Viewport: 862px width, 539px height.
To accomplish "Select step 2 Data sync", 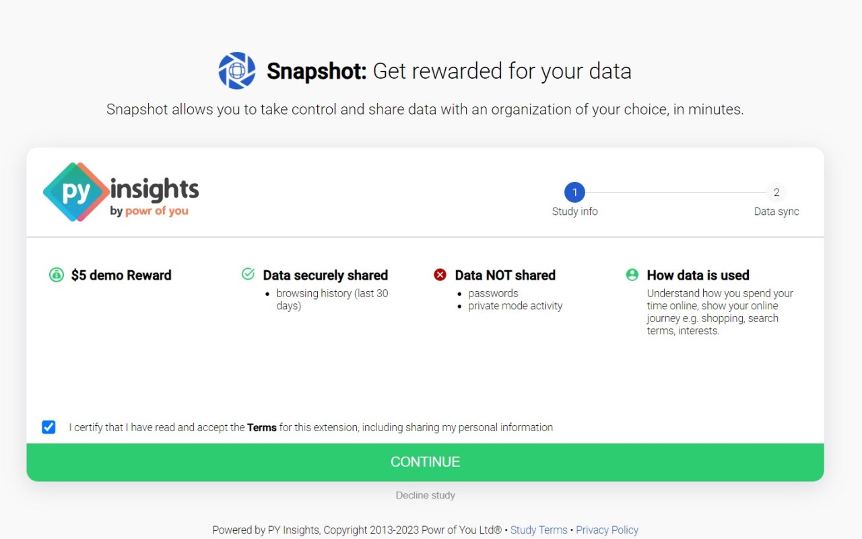I will tap(776, 193).
